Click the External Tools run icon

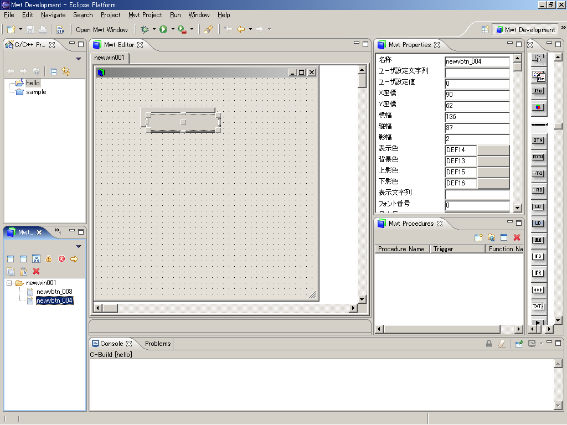click(182, 30)
